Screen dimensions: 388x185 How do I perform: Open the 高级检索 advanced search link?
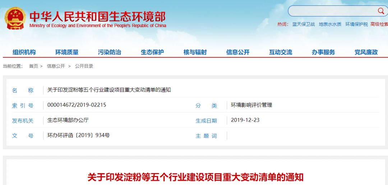click(379, 24)
